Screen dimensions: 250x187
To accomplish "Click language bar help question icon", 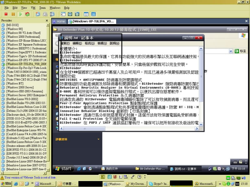I will coord(139,177).
